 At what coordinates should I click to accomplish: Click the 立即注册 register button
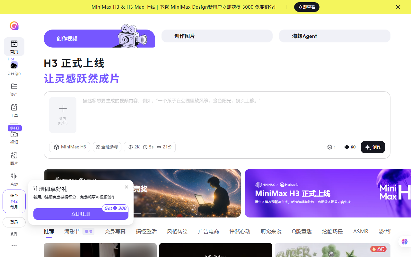[81, 214]
